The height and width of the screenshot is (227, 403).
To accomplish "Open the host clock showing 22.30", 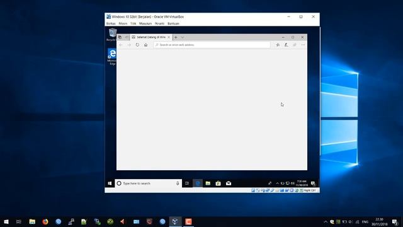I will click(379, 221).
